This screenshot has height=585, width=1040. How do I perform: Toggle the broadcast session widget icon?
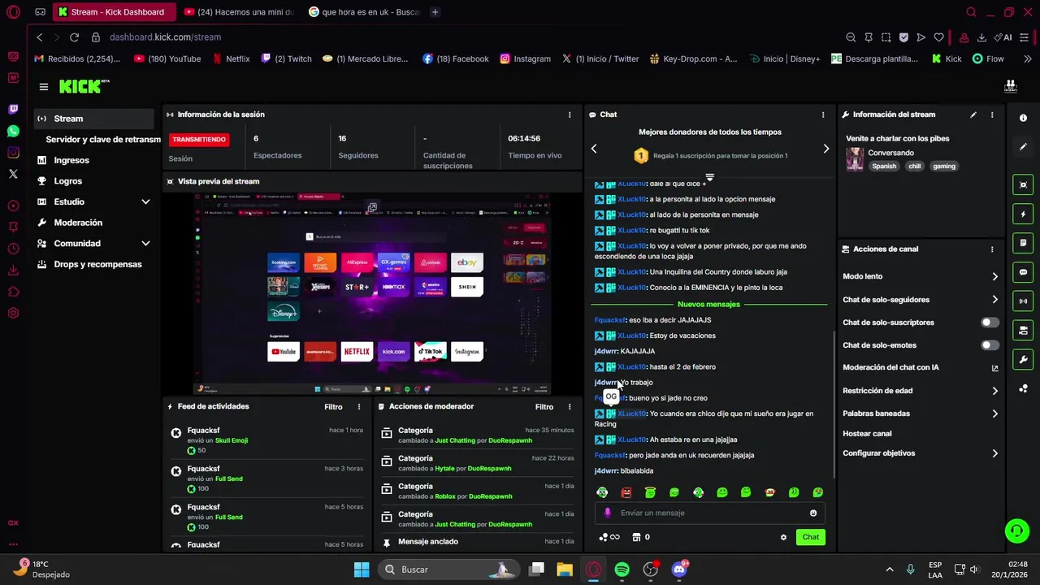(1023, 301)
